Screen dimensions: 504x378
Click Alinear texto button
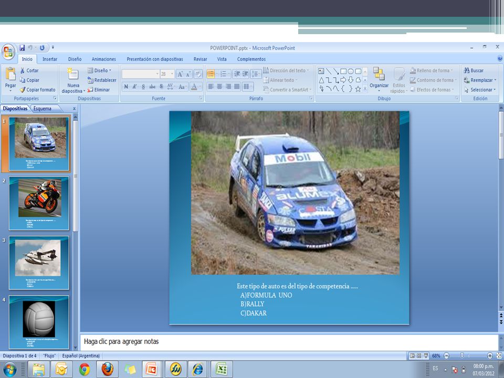pyautogui.click(x=280, y=80)
